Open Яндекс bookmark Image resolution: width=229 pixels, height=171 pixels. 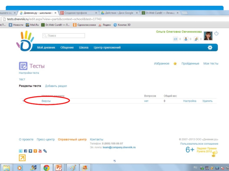click(105, 25)
